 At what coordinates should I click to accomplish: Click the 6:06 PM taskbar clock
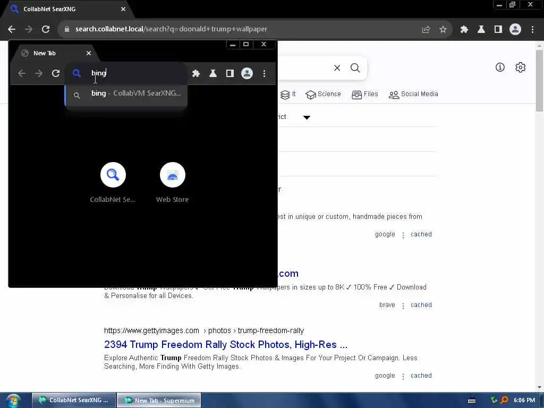pyautogui.click(x=524, y=401)
